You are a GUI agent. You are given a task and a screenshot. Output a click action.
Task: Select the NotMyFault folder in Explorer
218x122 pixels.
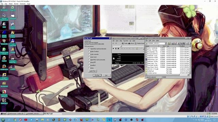(x=150, y=71)
